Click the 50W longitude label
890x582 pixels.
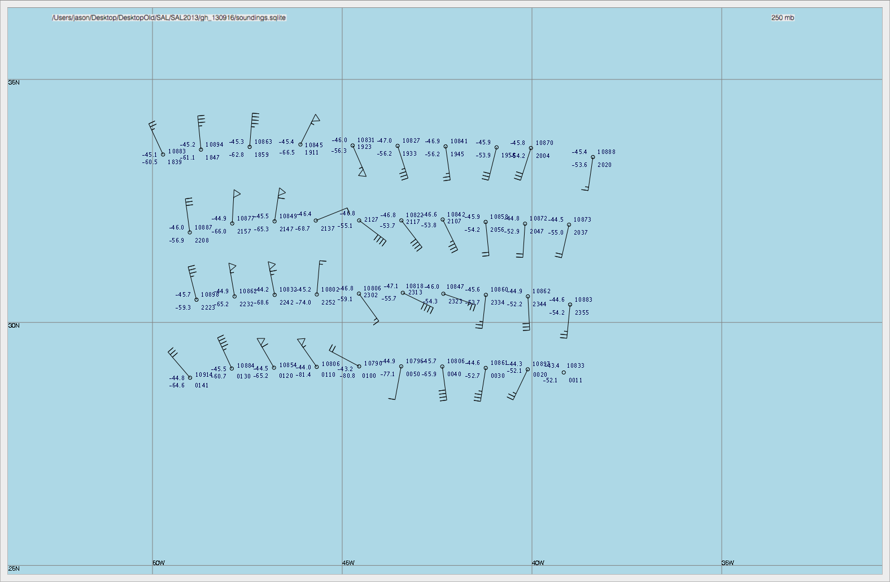[x=159, y=563]
